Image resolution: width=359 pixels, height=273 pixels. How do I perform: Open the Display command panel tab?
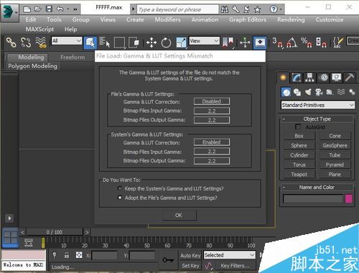337,78
